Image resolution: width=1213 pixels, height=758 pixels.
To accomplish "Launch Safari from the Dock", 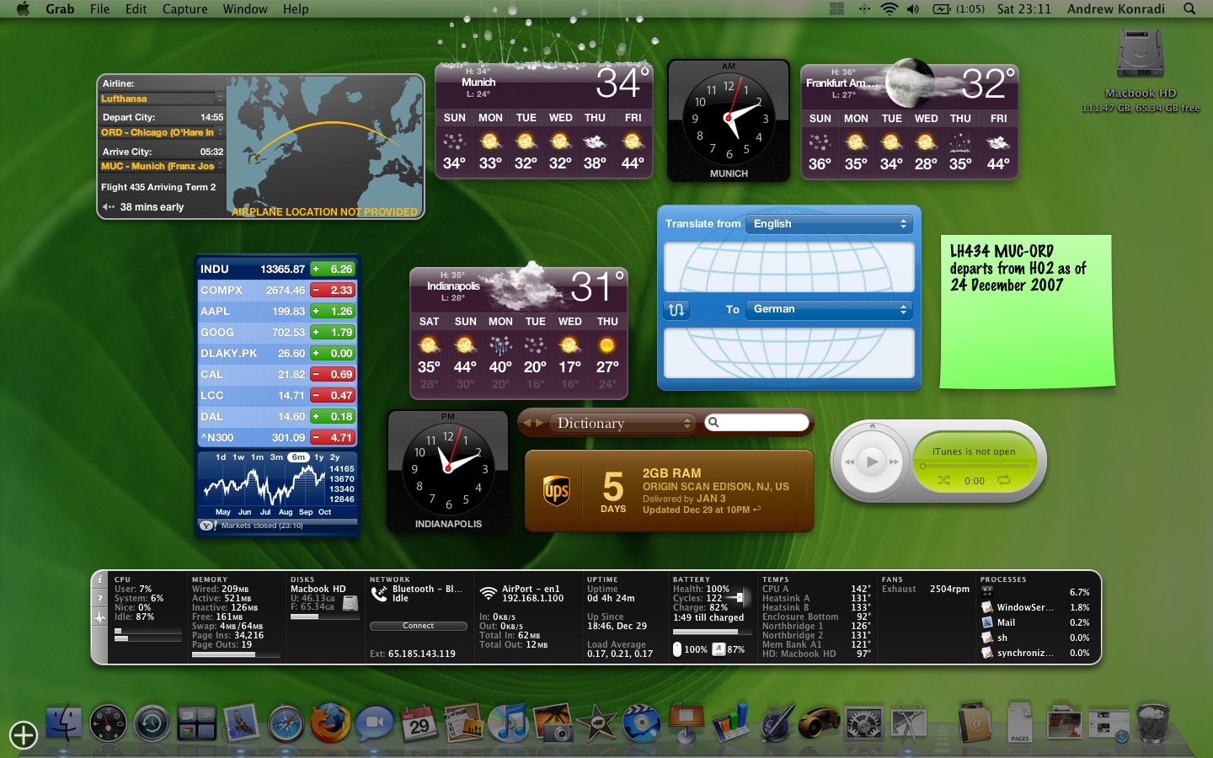I will [286, 723].
